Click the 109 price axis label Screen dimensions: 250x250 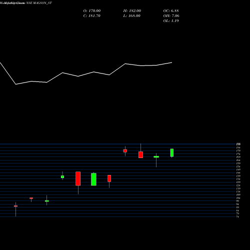tap(238, 194)
